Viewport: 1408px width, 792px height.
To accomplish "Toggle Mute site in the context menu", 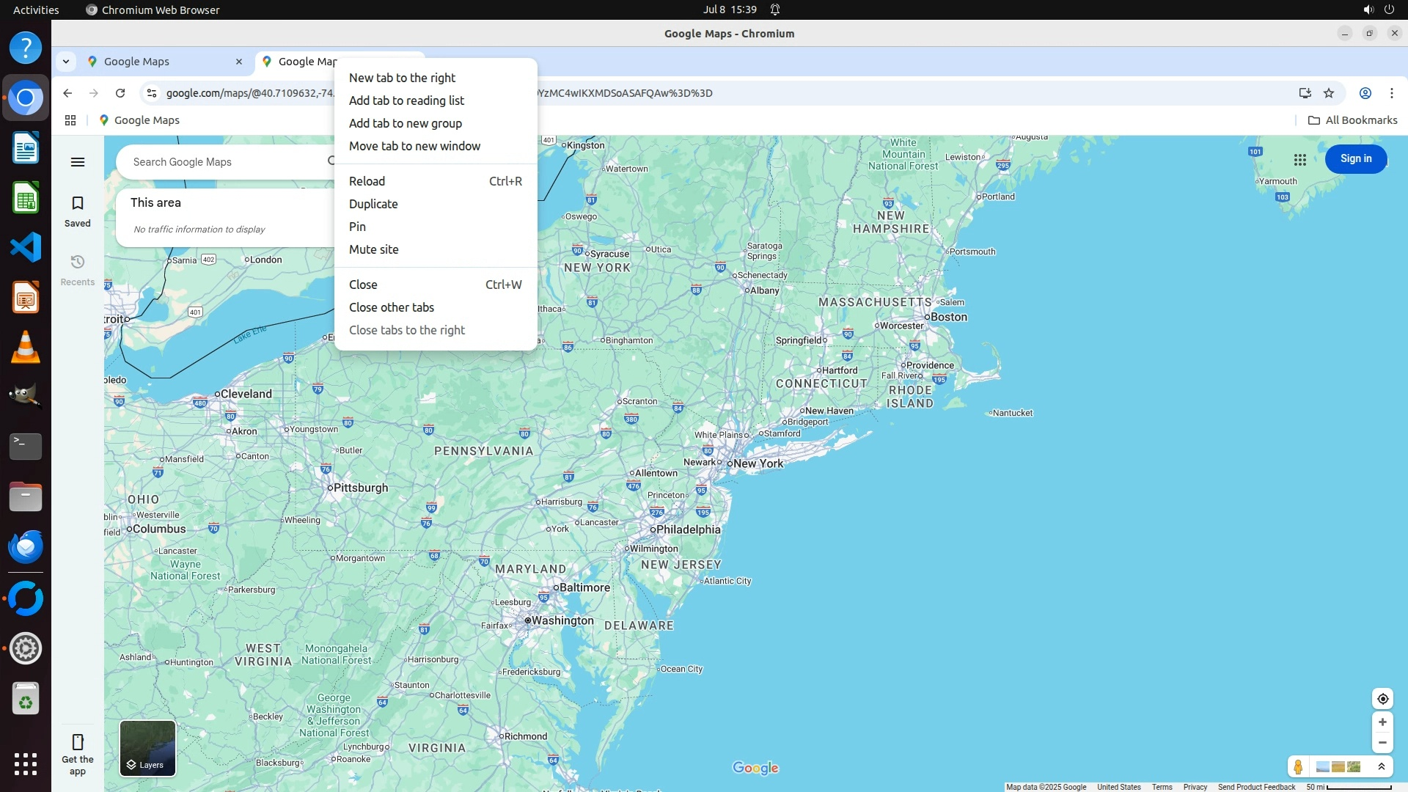I will coord(374,249).
